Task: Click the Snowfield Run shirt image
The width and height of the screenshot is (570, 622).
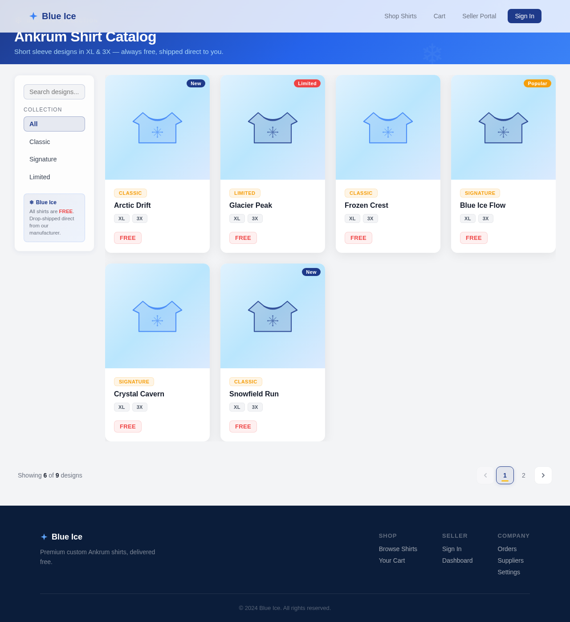Action: 273,316
